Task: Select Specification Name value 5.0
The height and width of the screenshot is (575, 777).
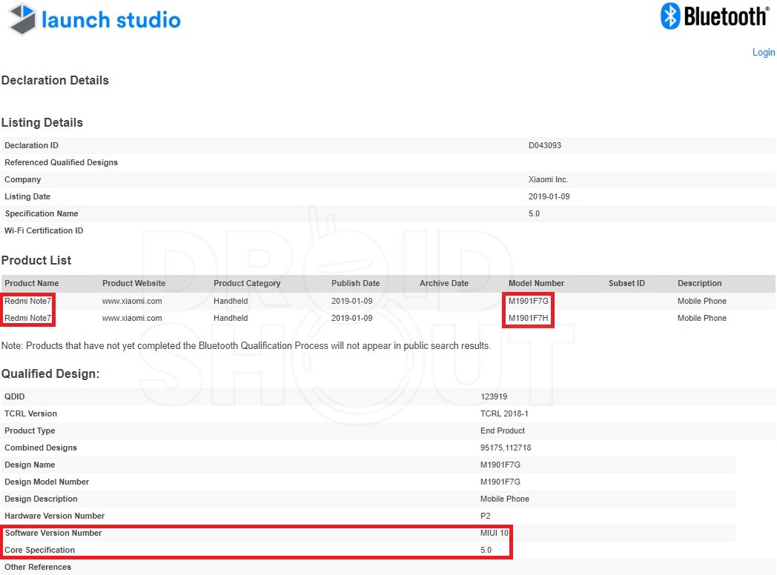Action: (x=534, y=213)
